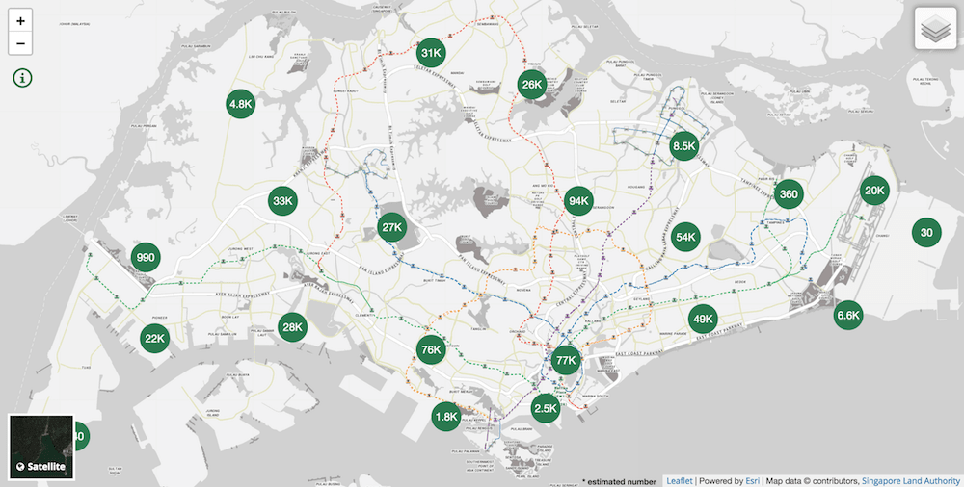Click the 30 cluster marker
The height and width of the screenshot is (487, 964).
(x=926, y=232)
